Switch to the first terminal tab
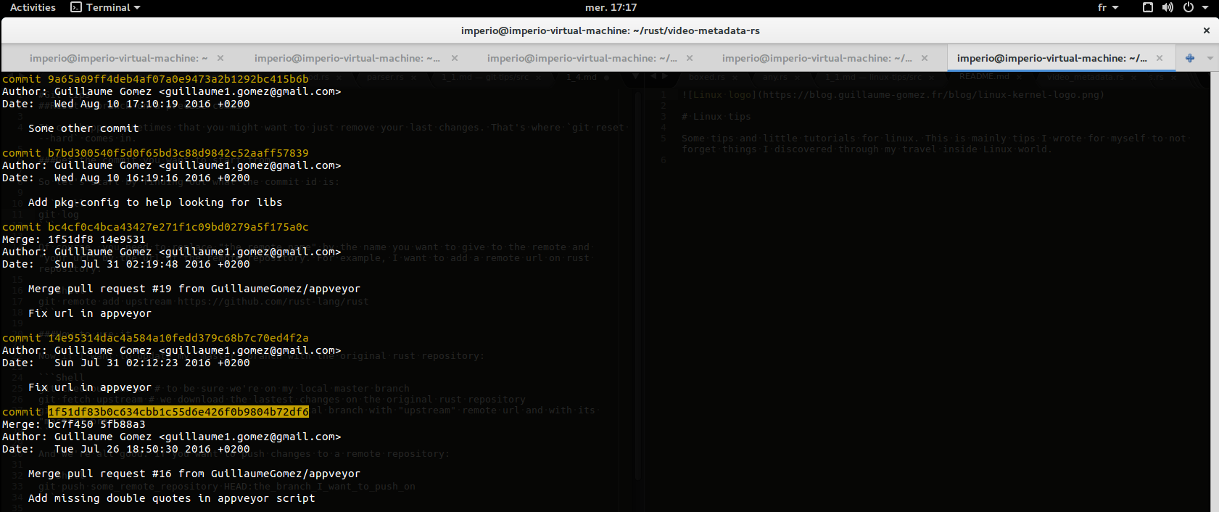 [x=118, y=58]
